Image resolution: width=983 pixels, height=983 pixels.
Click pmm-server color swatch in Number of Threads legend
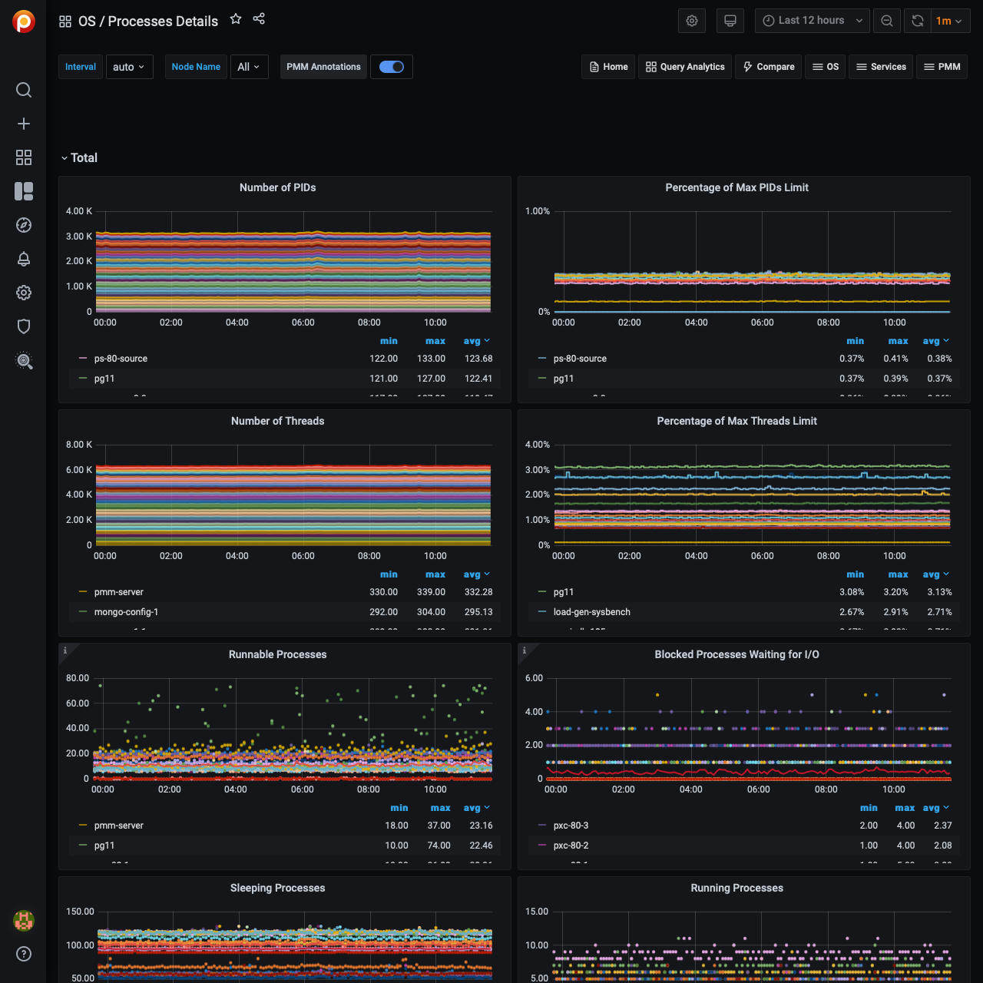coord(83,592)
